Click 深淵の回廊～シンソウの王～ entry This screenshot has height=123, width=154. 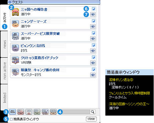129,104
